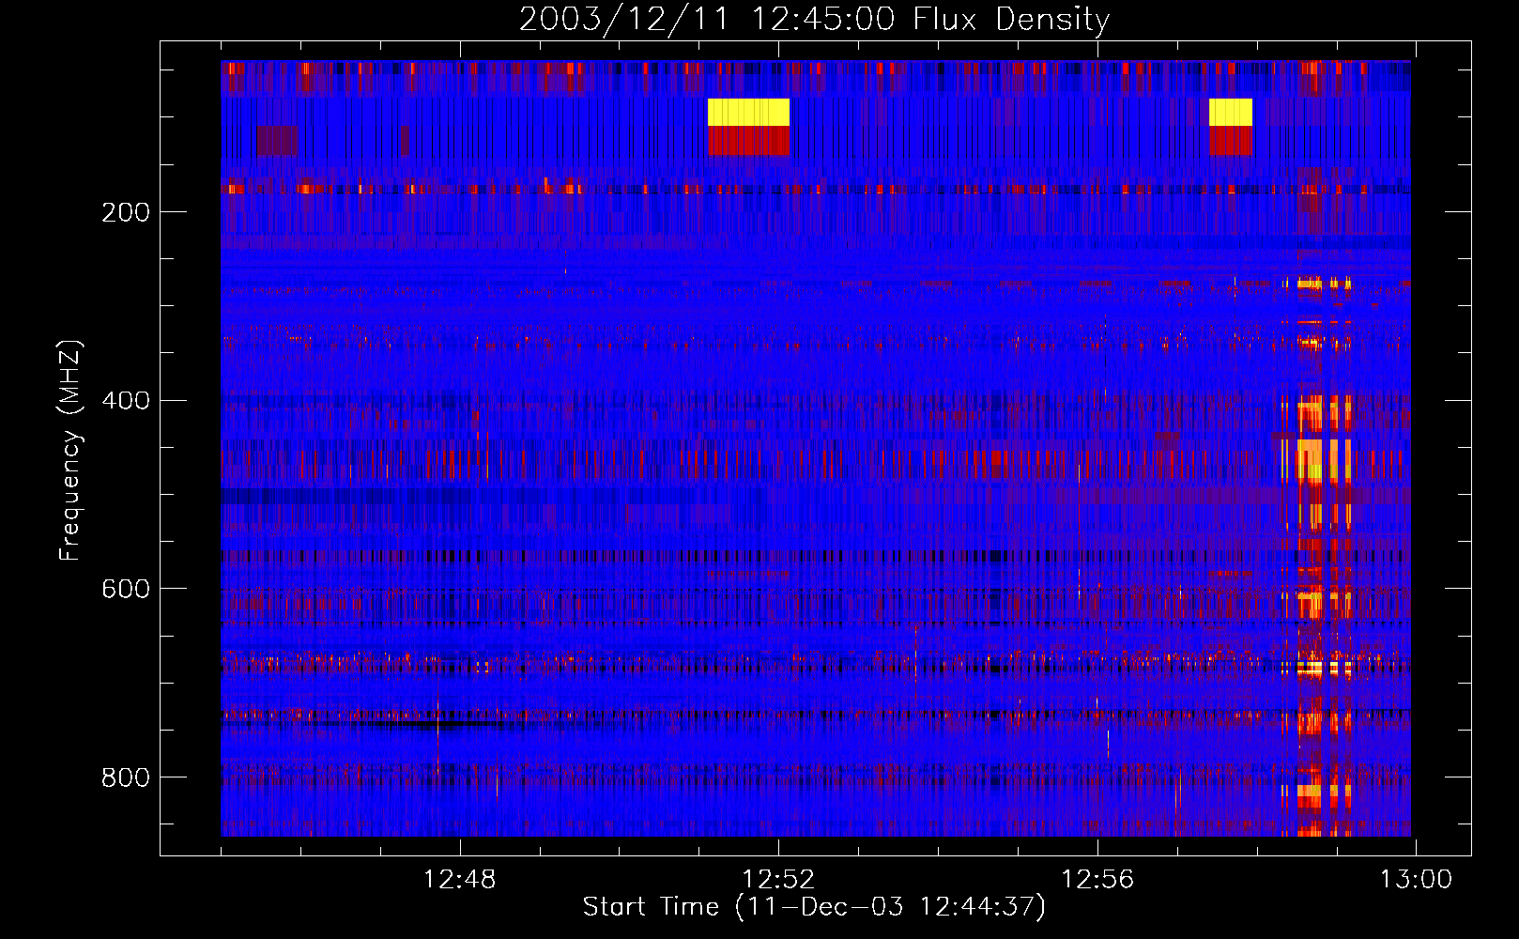Click the 400 frequency tick label
This screenshot has height=939, width=1519.
click(x=126, y=401)
